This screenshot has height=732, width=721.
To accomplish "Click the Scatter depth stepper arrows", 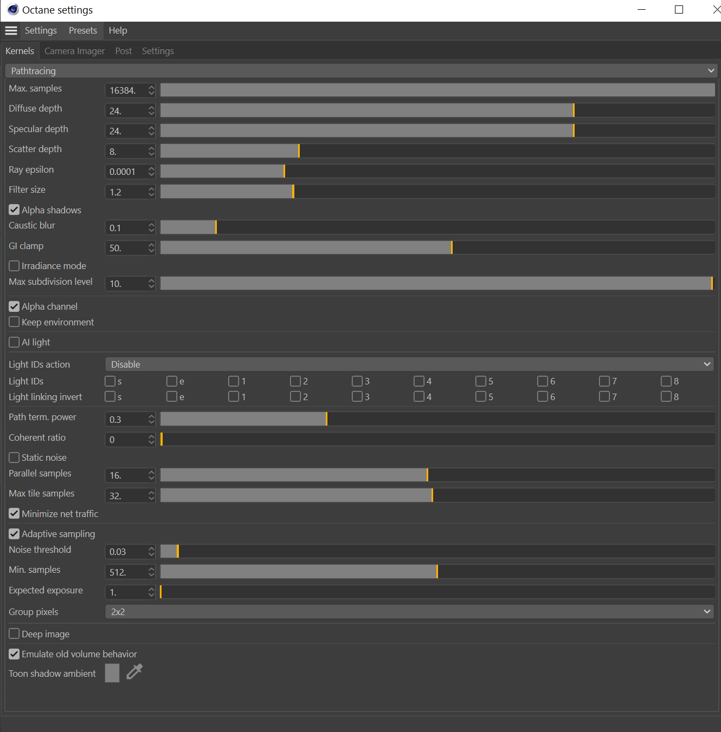I will 151,152.
